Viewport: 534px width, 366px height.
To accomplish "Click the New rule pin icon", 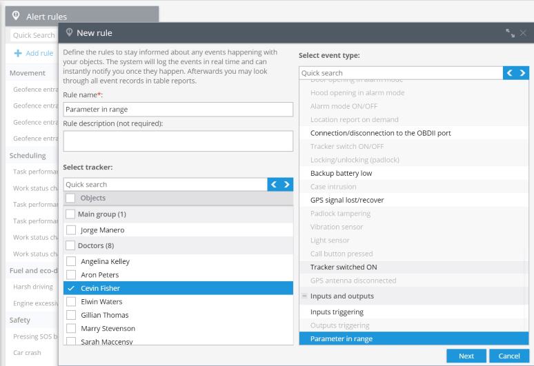I will (x=69, y=32).
